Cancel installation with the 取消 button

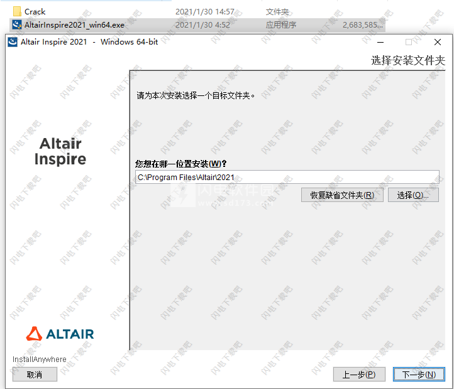[x=35, y=375]
